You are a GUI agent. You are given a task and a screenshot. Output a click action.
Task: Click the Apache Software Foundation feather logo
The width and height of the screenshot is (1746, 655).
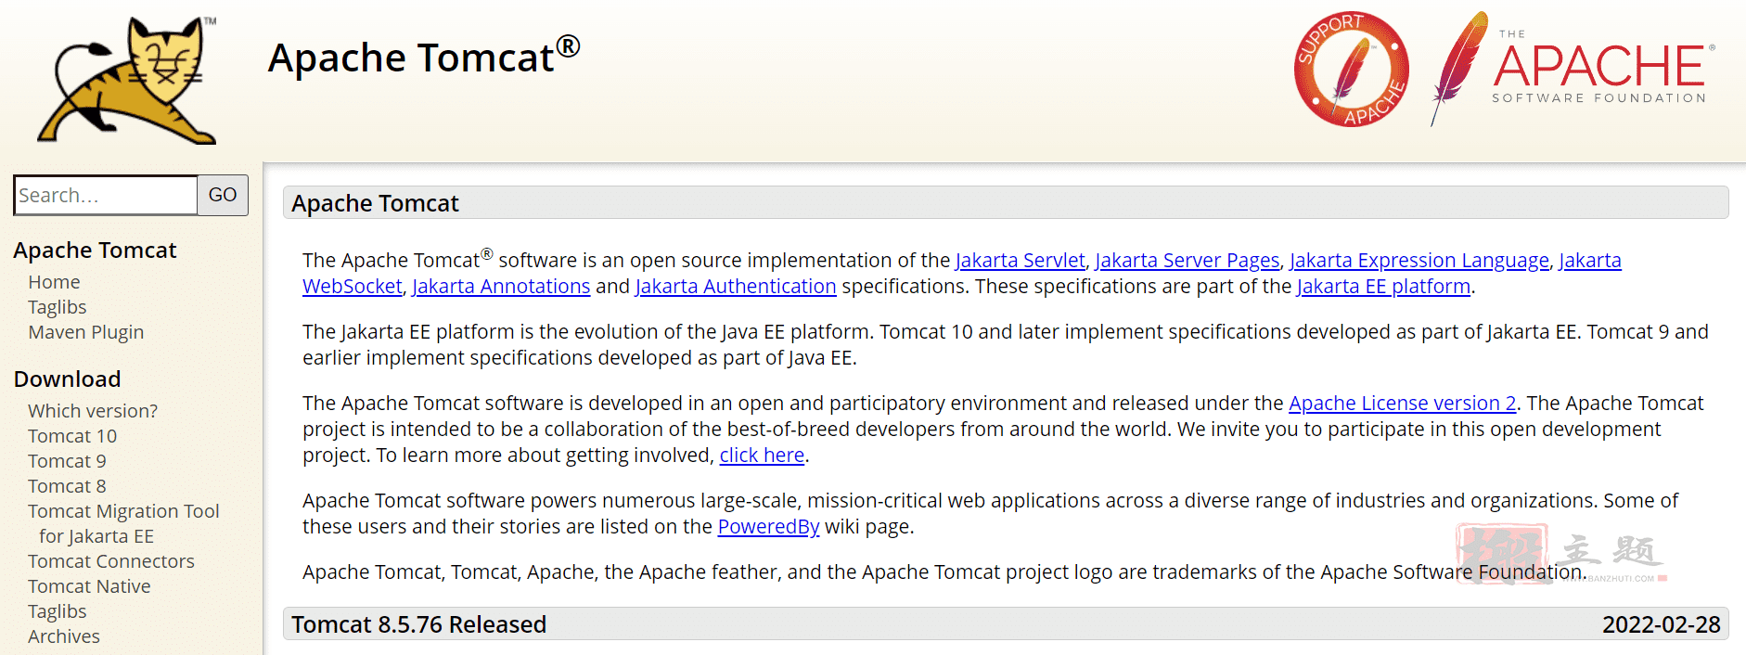(x=1572, y=69)
